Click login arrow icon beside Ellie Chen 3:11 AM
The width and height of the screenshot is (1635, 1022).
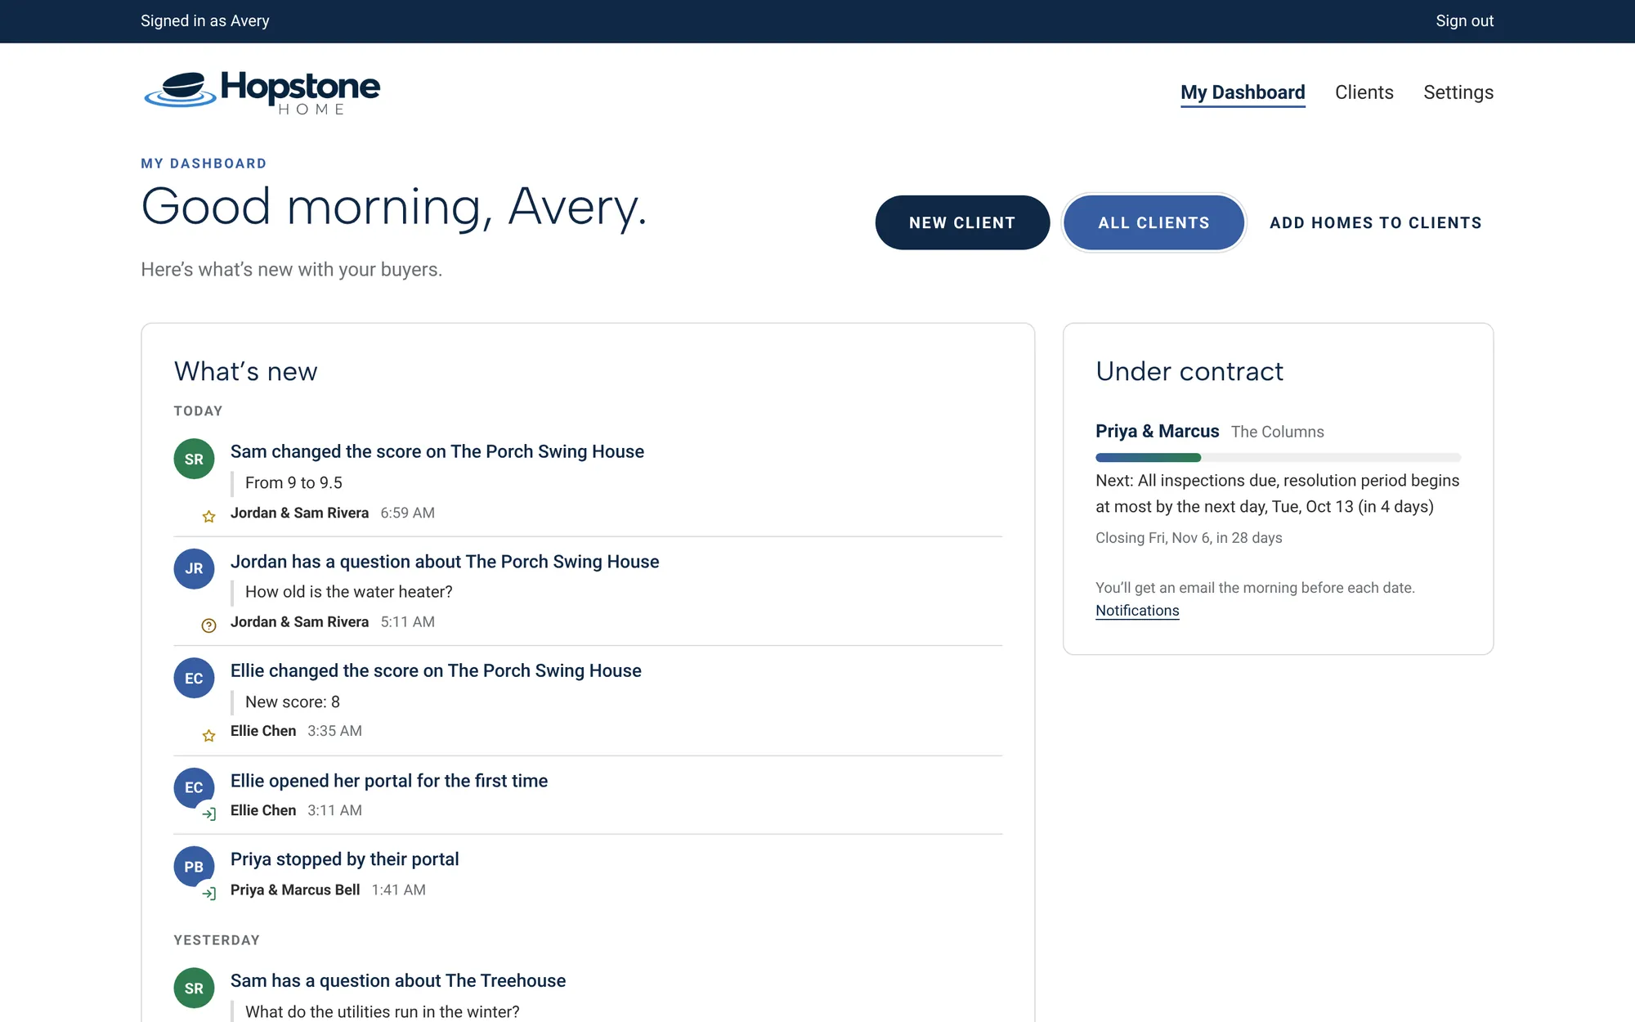click(x=208, y=814)
